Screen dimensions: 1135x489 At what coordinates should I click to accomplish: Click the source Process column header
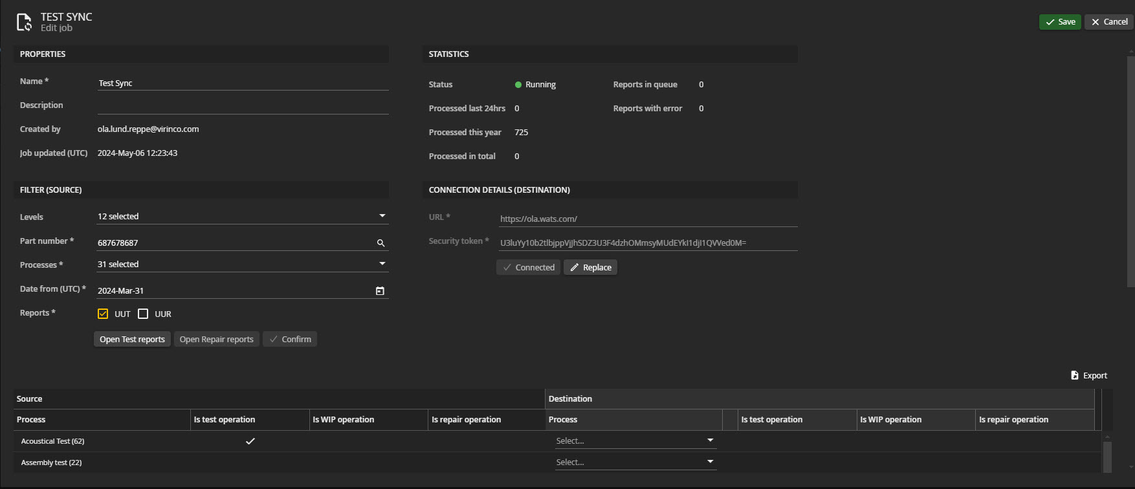pos(31,420)
